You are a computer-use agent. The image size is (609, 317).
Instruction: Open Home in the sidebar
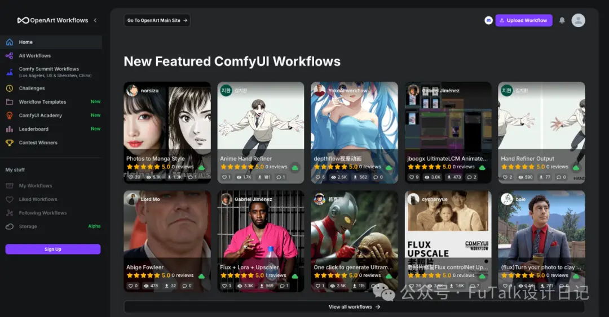[51, 42]
